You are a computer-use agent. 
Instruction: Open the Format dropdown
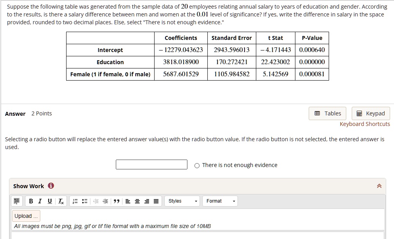tap(219, 201)
